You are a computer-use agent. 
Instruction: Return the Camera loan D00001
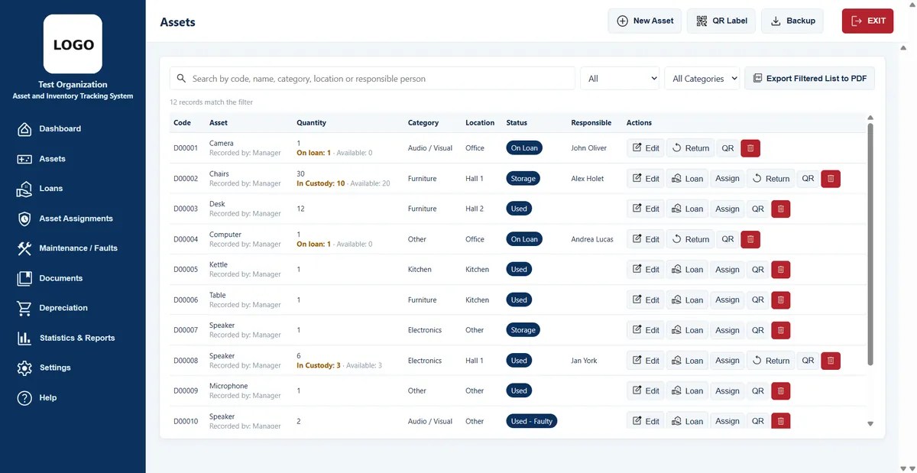click(691, 148)
